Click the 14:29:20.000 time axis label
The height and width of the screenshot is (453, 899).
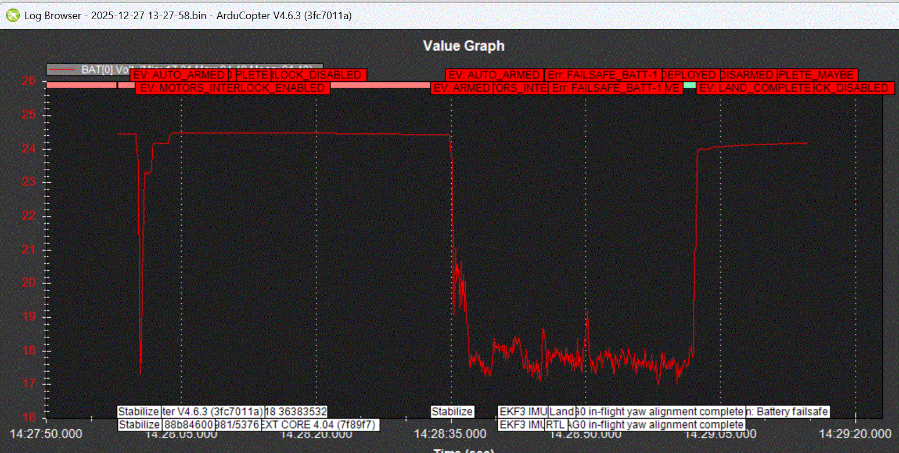pyautogui.click(x=855, y=433)
